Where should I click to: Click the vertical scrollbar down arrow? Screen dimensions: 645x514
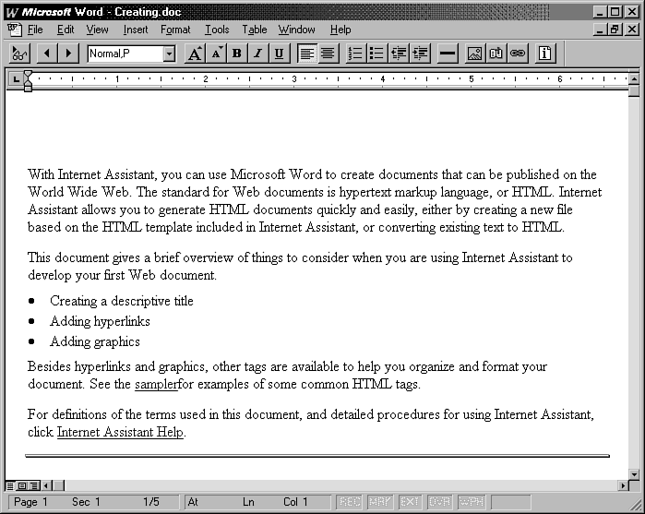(634, 473)
